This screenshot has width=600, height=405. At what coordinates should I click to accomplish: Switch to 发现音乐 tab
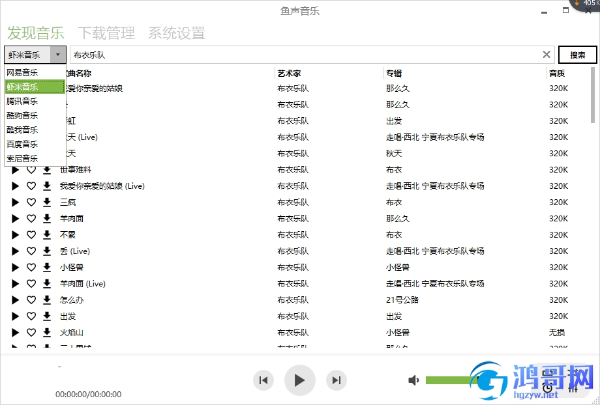36,33
